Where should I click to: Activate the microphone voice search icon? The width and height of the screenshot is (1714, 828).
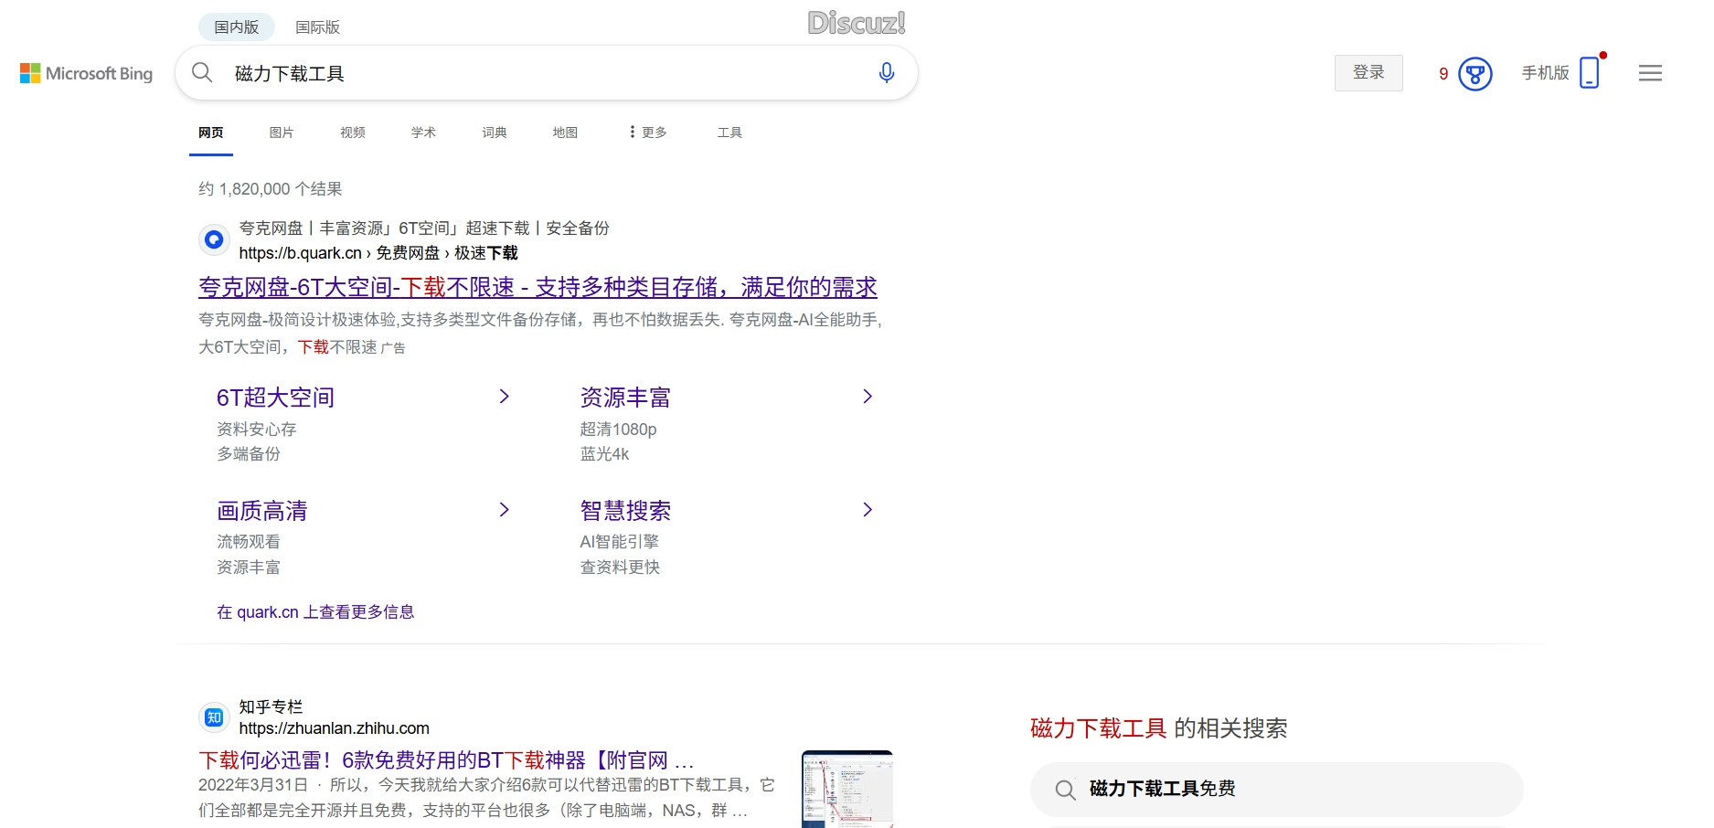coord(884,72)
